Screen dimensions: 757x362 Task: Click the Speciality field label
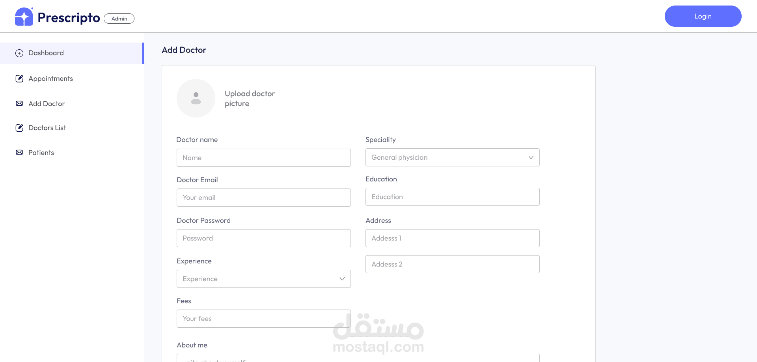tap(380, 140)
